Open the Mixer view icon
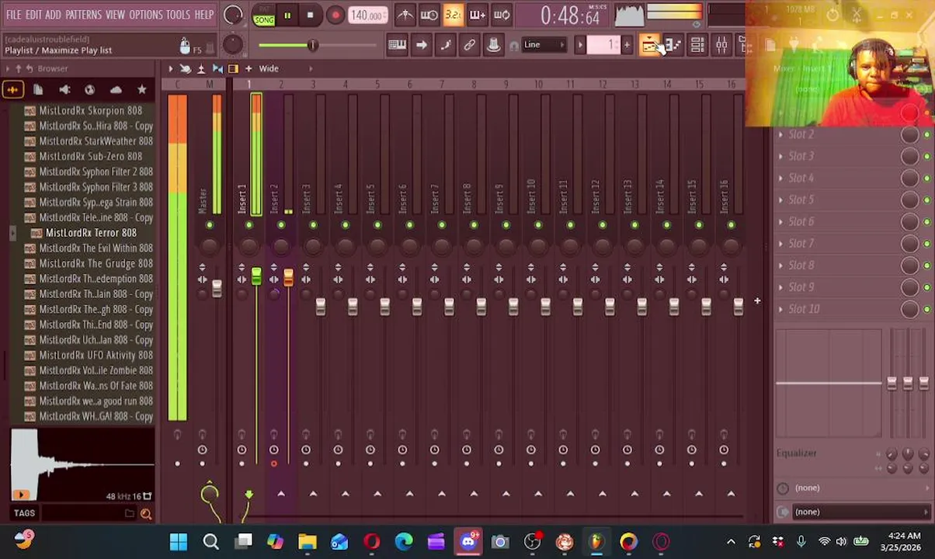 [721, 45]
